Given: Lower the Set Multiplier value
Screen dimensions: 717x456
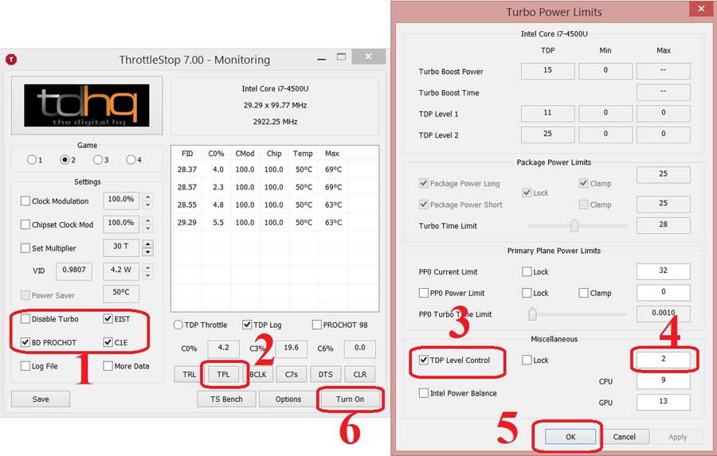Looking at the screenshot, I should point(147,252).
